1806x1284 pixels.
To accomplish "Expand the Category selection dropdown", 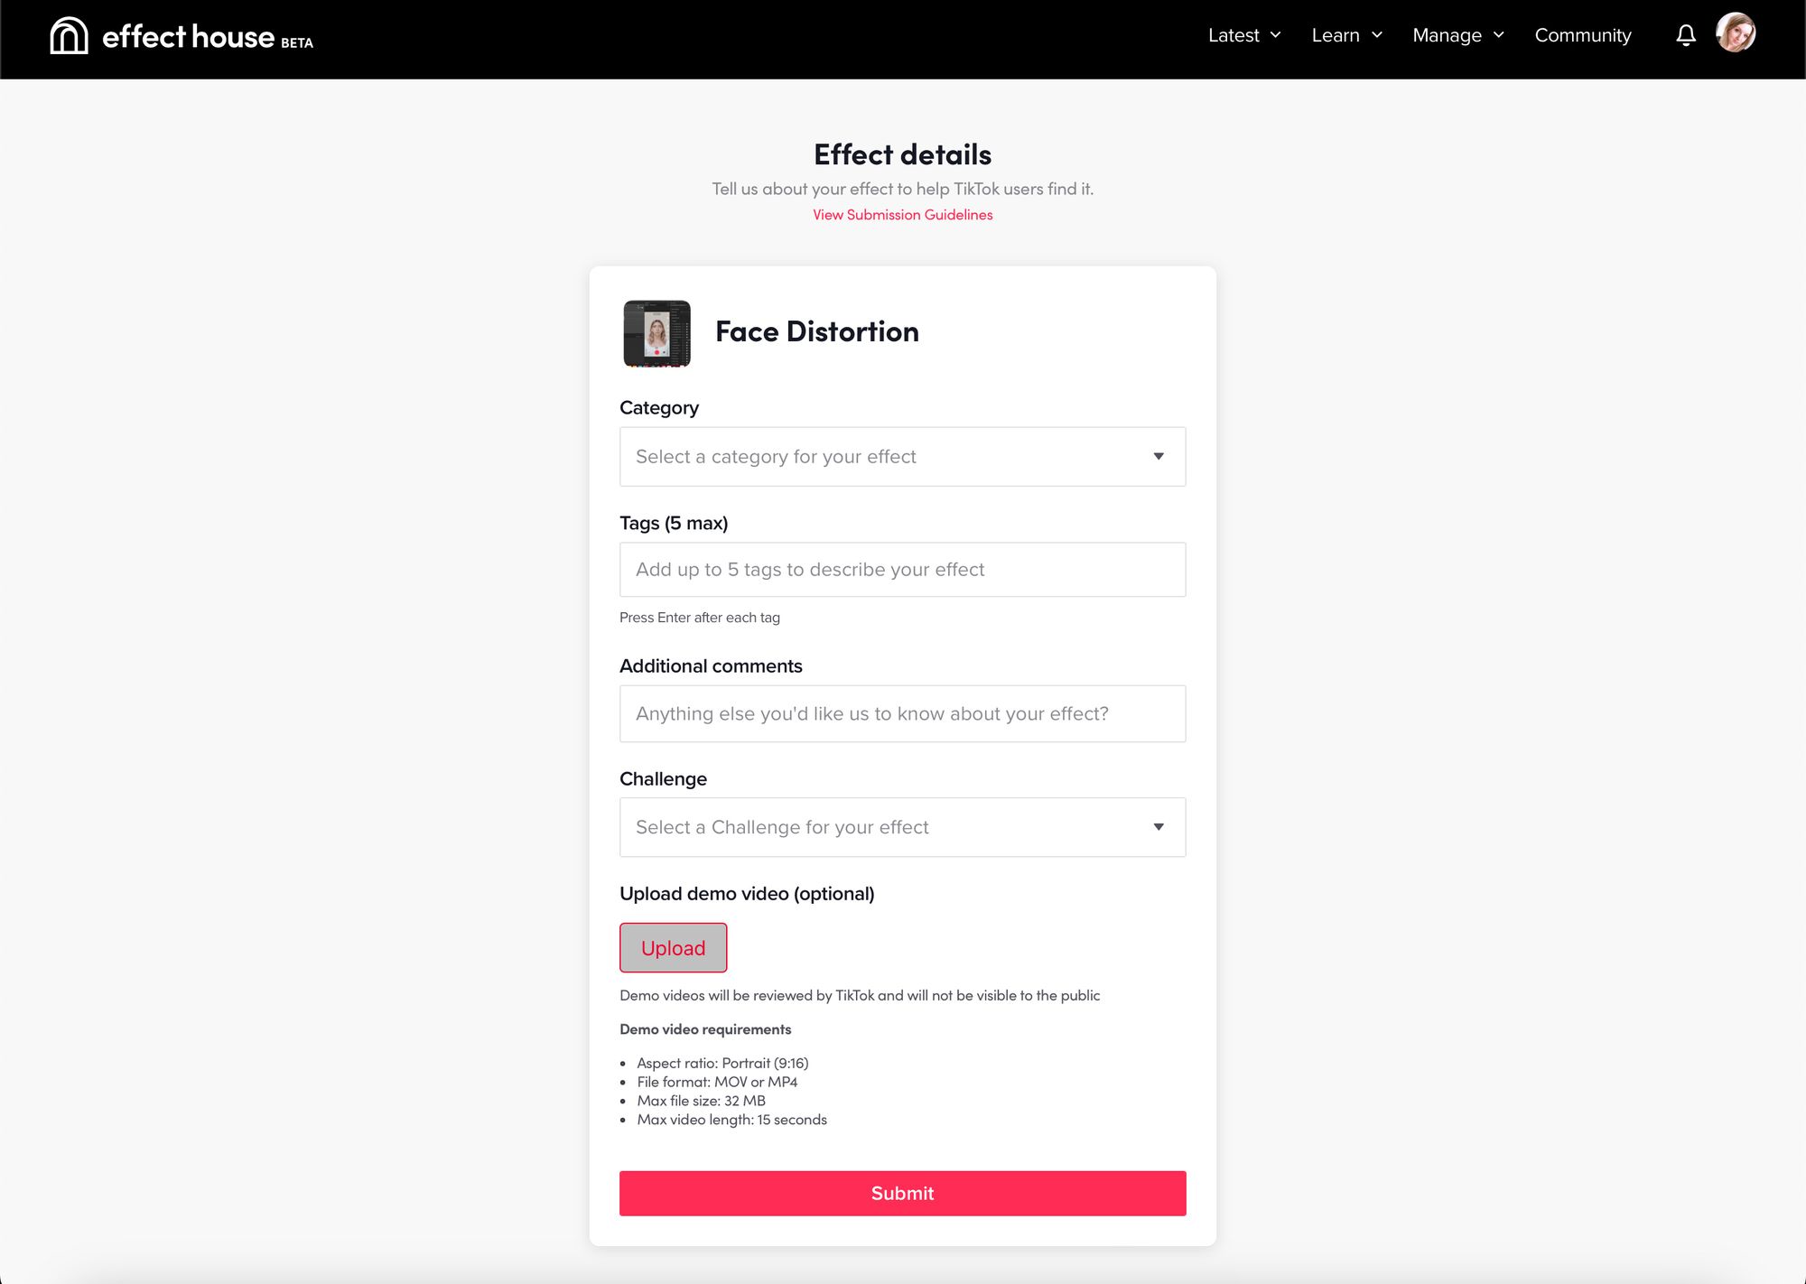I will (903, 456).
